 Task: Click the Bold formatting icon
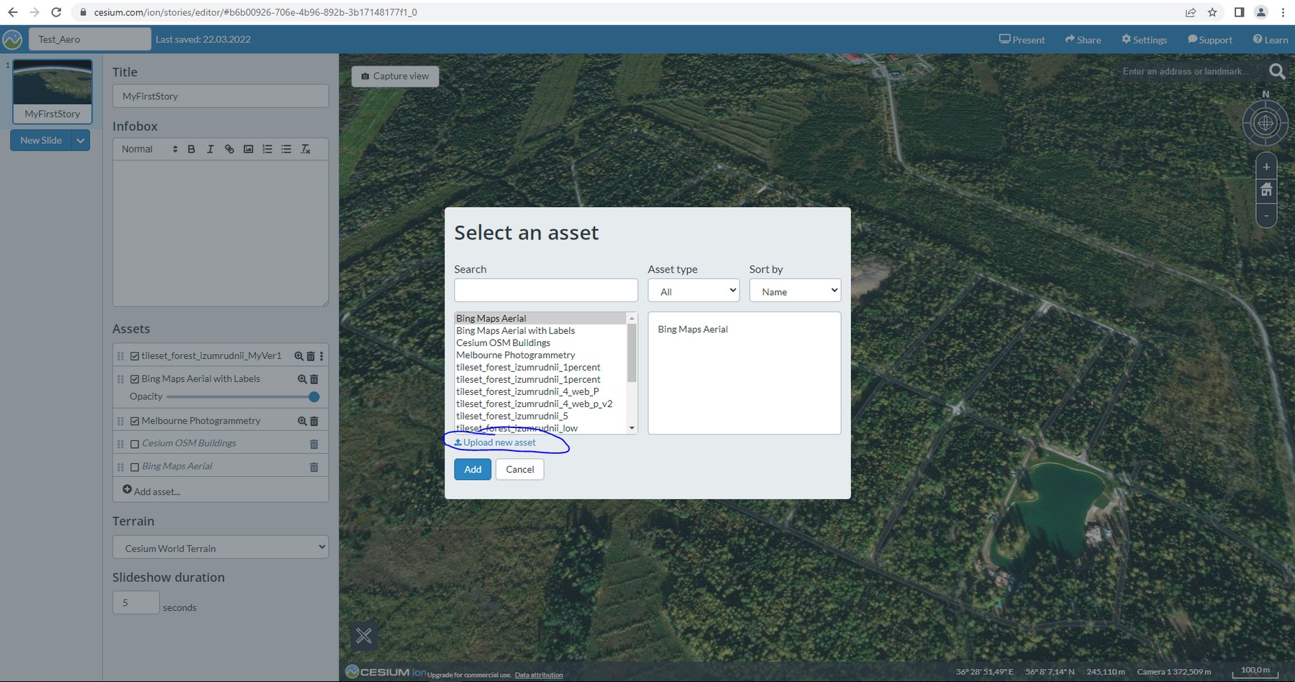pyautogui.click(x=191, y=149)
